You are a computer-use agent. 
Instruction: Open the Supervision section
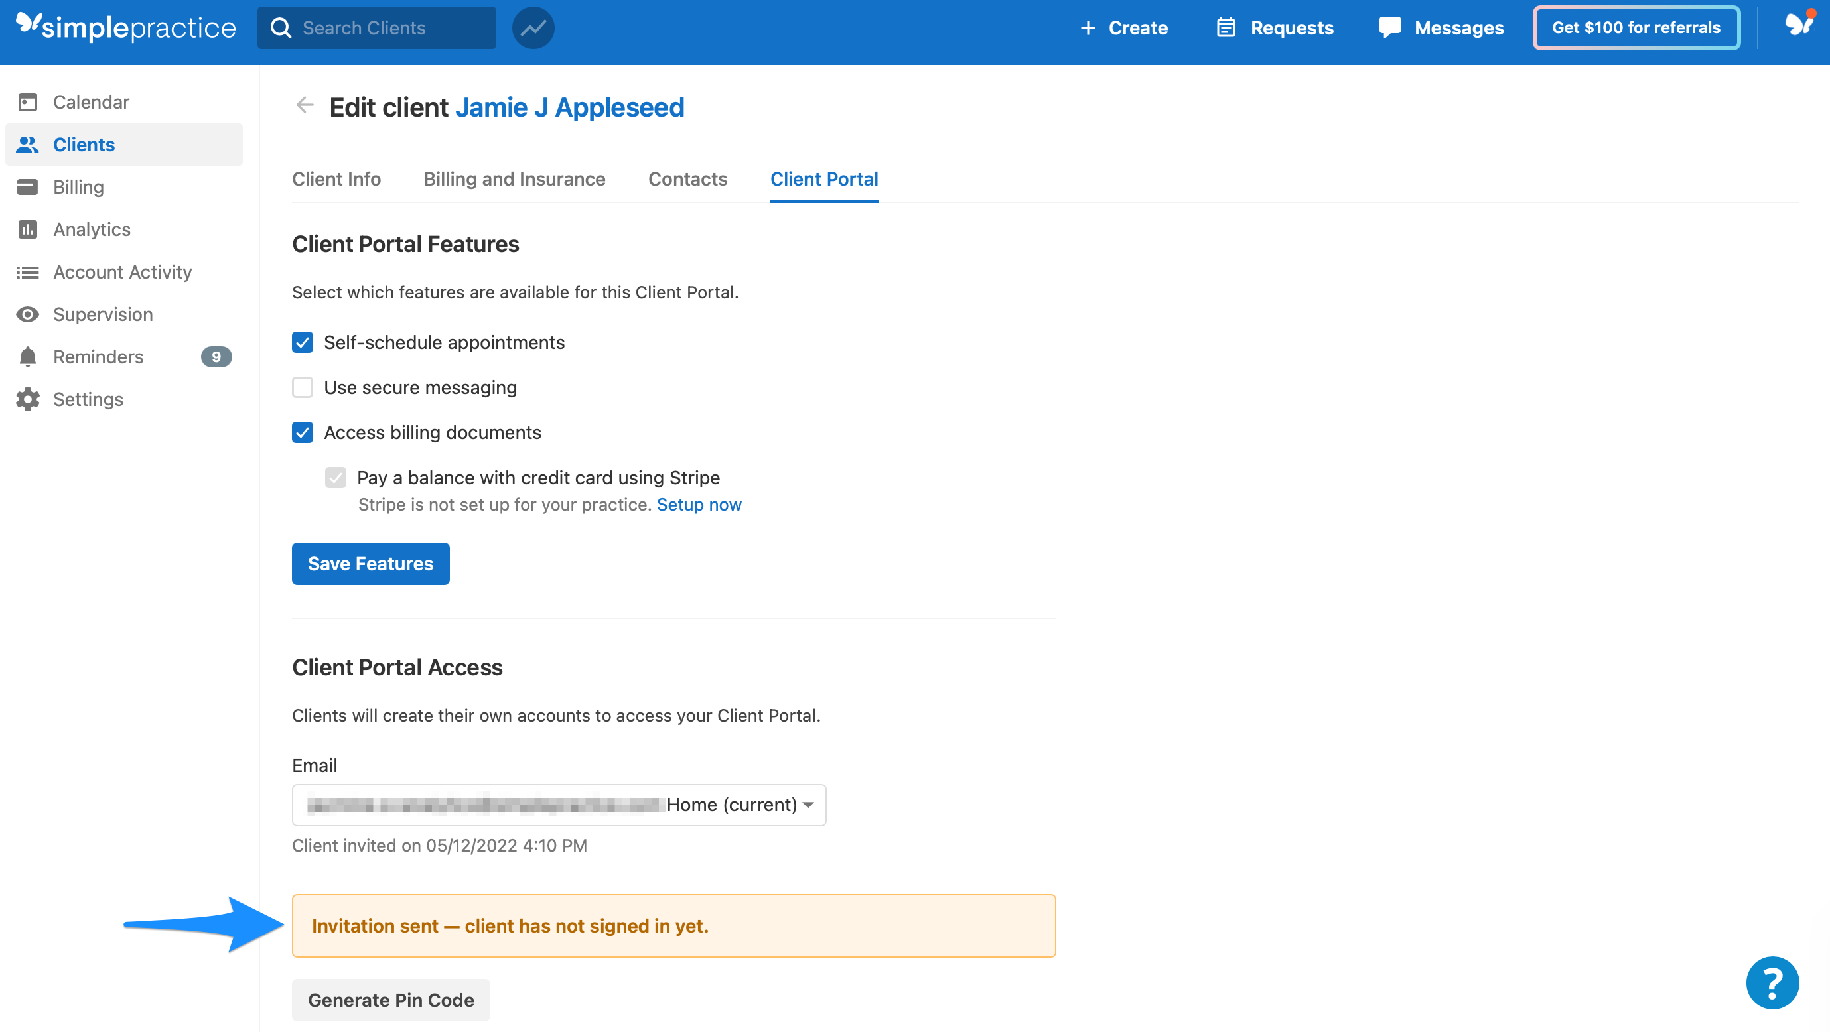pos(103,314)
